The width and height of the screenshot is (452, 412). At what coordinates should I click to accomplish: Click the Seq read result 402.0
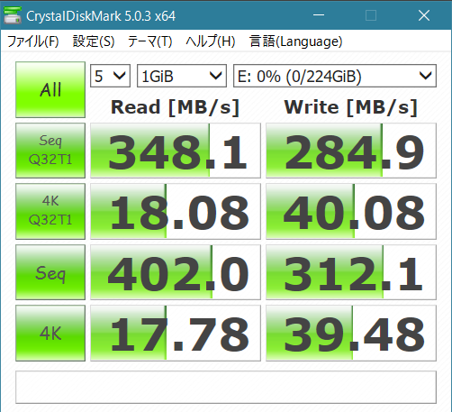[x=176, y=272]
